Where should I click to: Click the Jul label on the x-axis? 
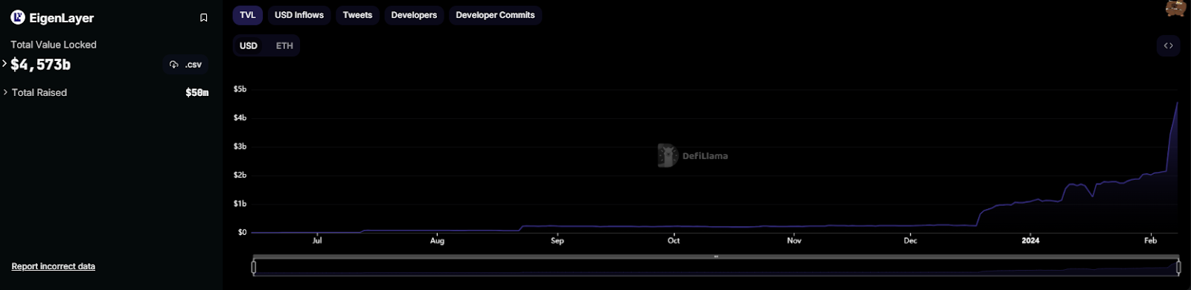[x=317, y=240]
